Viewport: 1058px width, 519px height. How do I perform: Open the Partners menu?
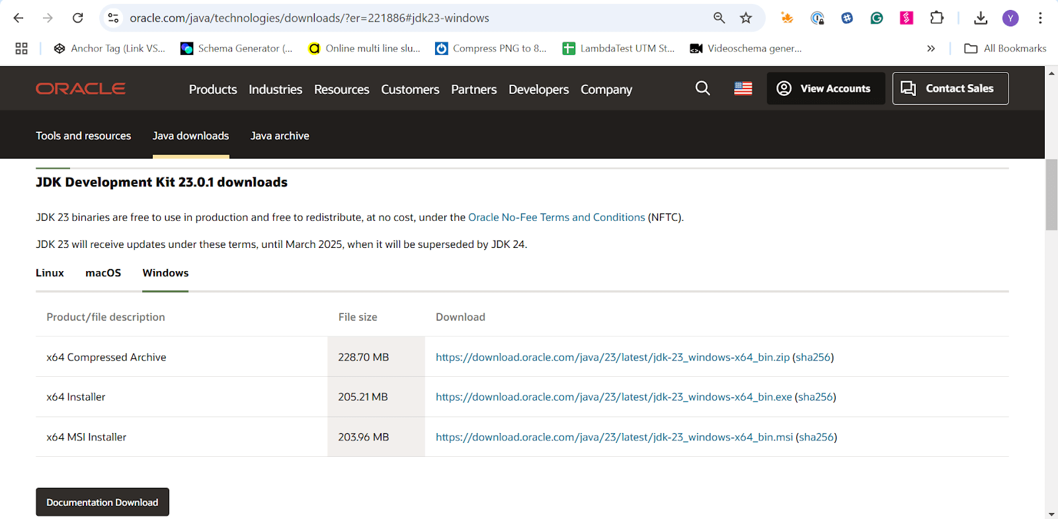473,89
